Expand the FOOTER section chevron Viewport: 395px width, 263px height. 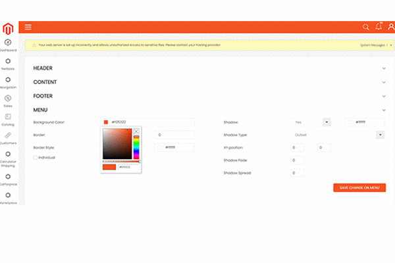point(384,96)
